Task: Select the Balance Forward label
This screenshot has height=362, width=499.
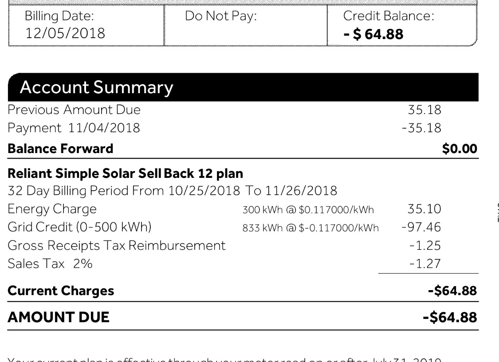Action: 60,149
